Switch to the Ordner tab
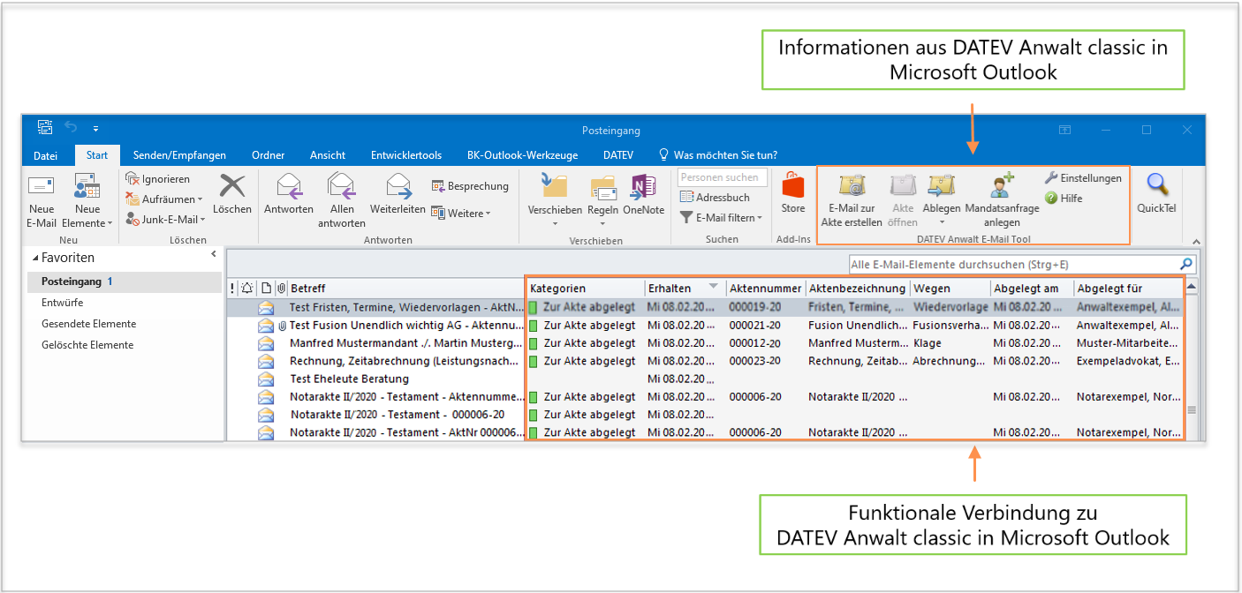Image resolution: width=1242 pixels, height=593 pixels. [268, 155]
